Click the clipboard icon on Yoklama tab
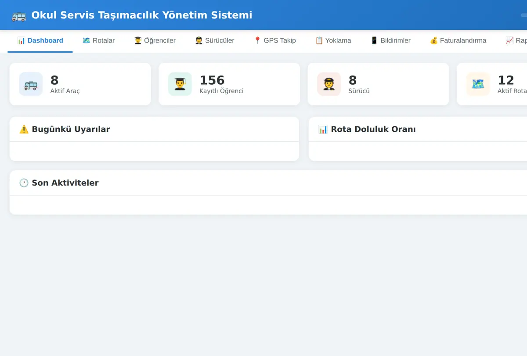This screenshot has width=527, height=356. (x=319, y=40)
